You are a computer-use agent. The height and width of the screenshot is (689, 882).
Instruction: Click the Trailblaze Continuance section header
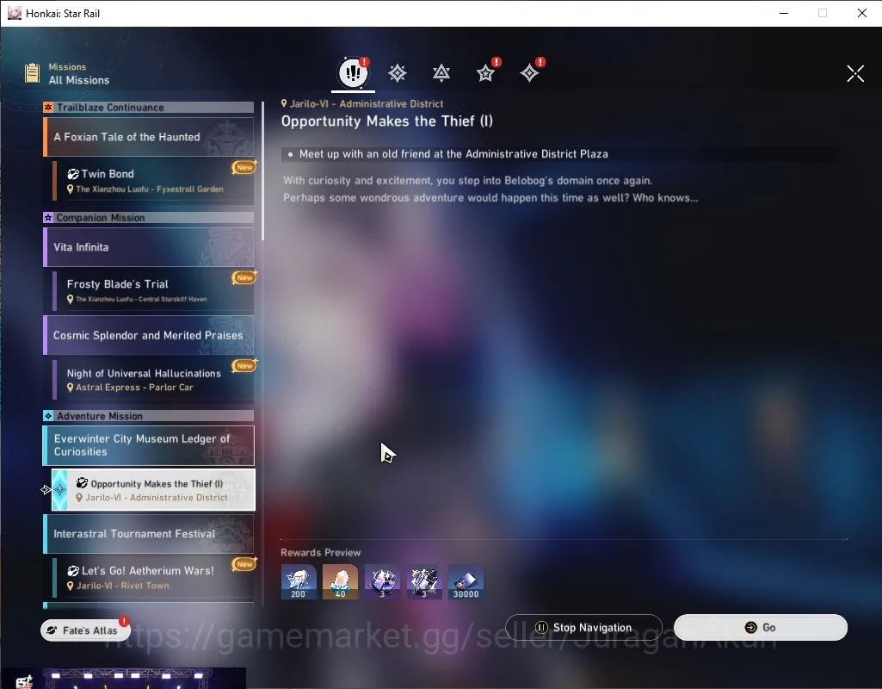pos(149,107)
